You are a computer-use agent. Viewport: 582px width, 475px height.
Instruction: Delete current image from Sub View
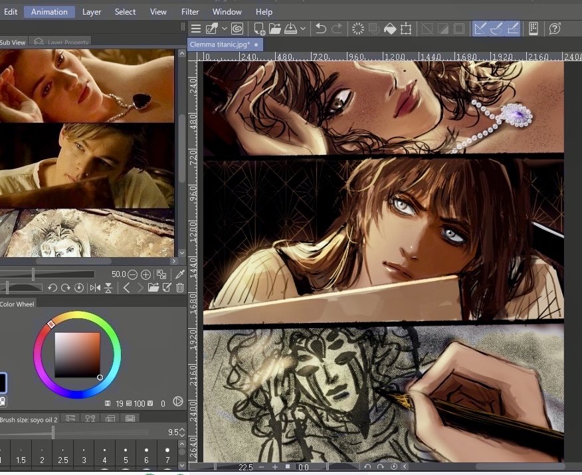tap(180, 288)
